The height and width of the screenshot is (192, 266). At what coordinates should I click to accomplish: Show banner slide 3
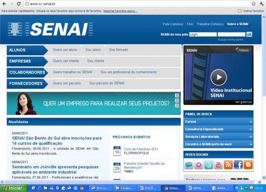pyautogui.click(x=177, y=105)
